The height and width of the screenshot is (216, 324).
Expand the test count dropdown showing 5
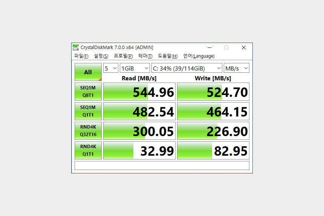111,68
